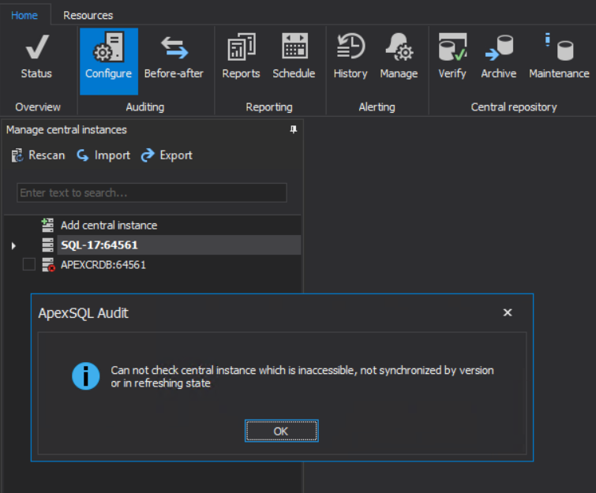This screenshot has height=493, width=596.
Task: Select the SQL-17:64561 instance row
Action: [178, 245]
